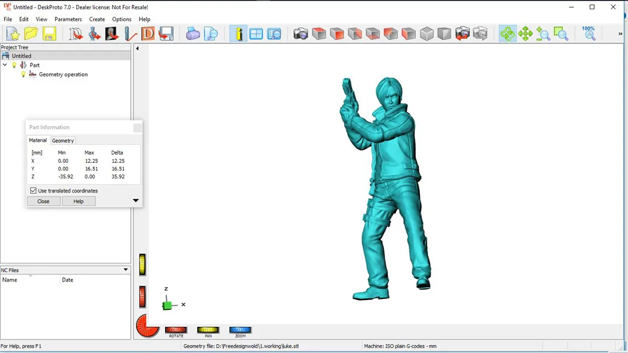Viewport: 628px width, 353px height.
Task: Open print preview with the page-magnifier icon
Action: tap(210, 34)
